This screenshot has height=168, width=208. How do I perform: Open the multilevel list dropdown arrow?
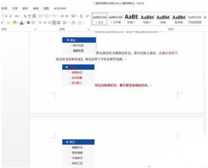click(57, 16)
